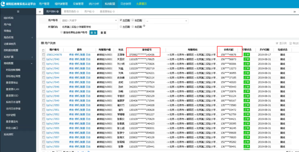Image resolution: width=299 pixels, height=152 pixels.
Task: Click 修改 link for bjchy17840 row
Action: click(71, 59)
